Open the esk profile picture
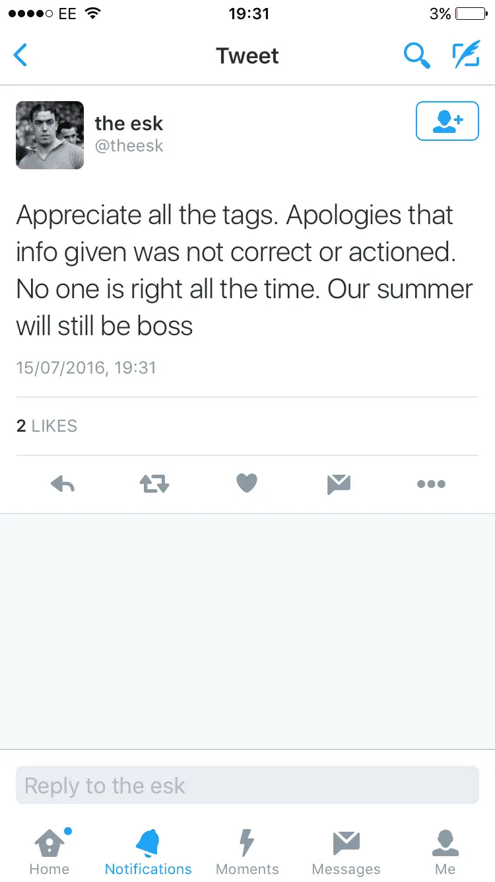The height and width of the screenshot is (882, 495). (50, 135)
